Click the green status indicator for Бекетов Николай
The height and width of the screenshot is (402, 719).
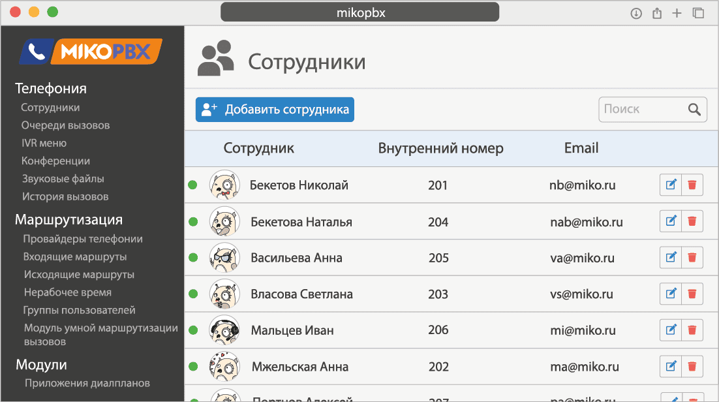[193, 185]
